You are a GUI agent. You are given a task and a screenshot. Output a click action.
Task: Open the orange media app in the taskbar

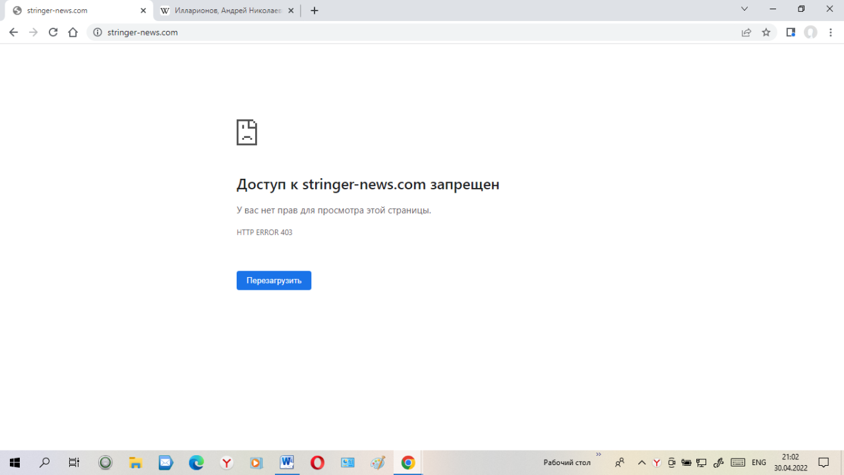[256, 462]
